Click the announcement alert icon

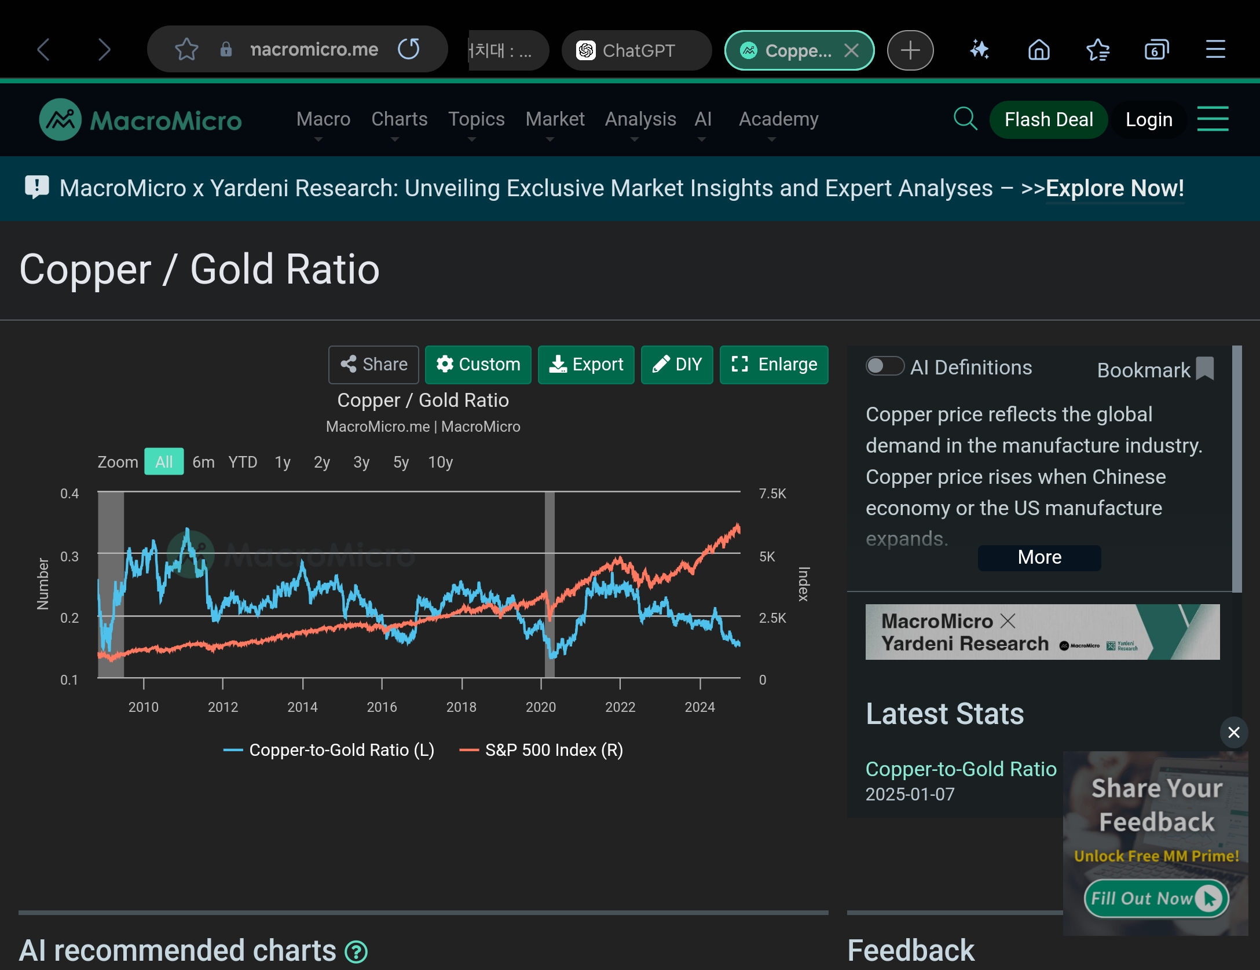click(x=37, y=188)
